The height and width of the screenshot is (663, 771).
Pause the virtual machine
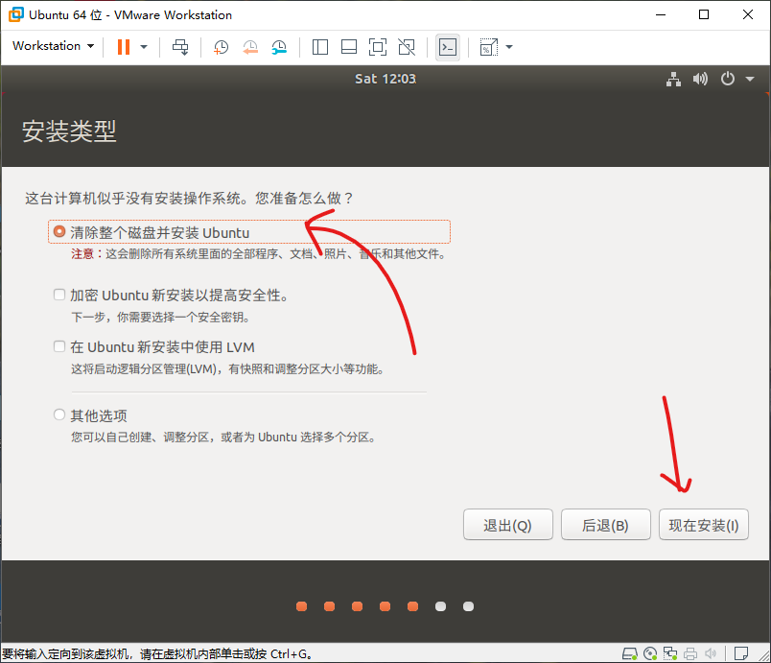coord(124,47)
